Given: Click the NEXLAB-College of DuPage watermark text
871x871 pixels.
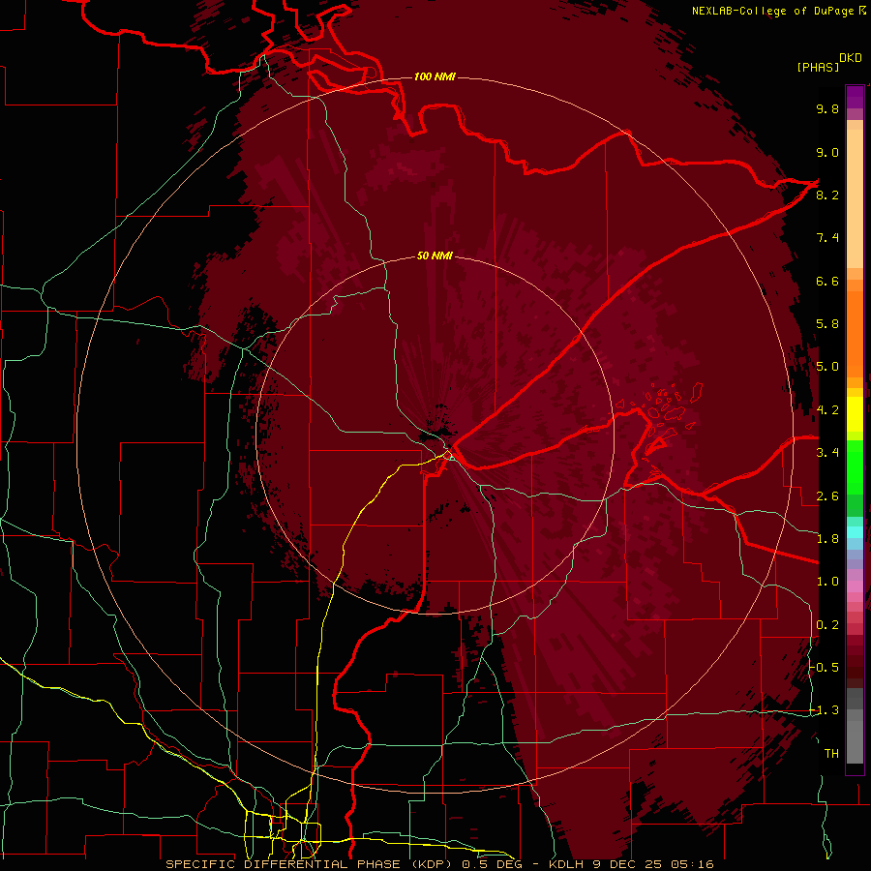Looking at the screenshot, I should pos(773,11).
